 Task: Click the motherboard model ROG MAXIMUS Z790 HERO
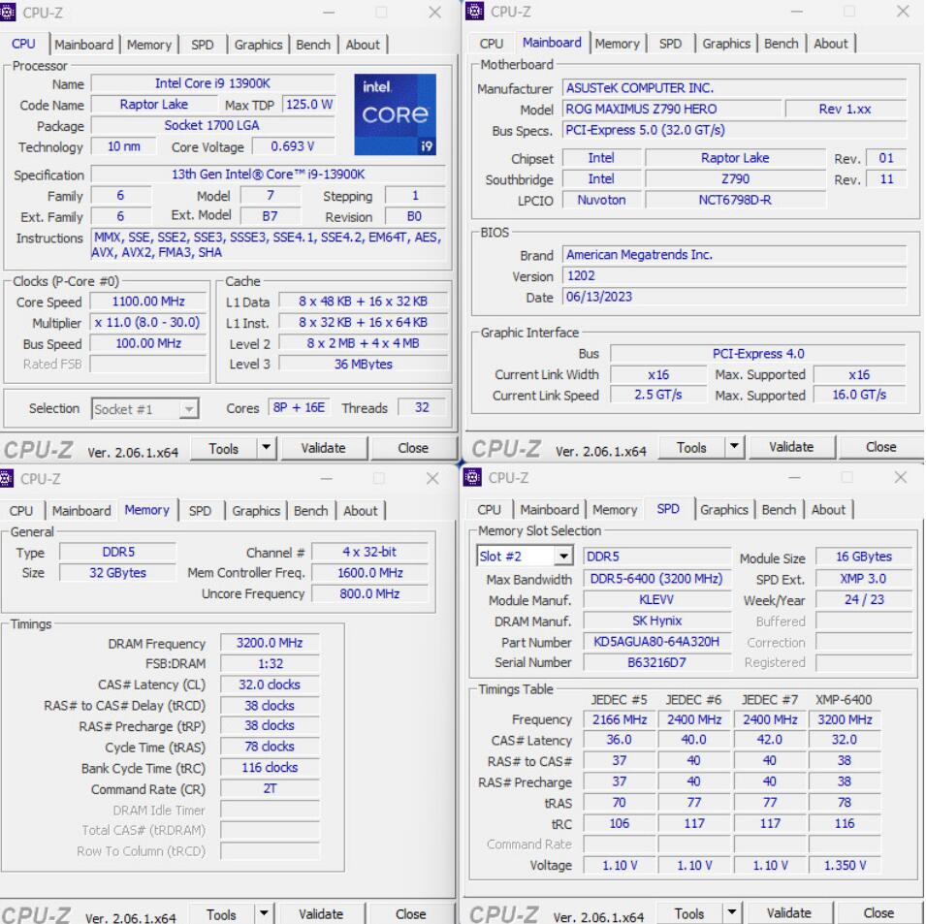point(671,110)
